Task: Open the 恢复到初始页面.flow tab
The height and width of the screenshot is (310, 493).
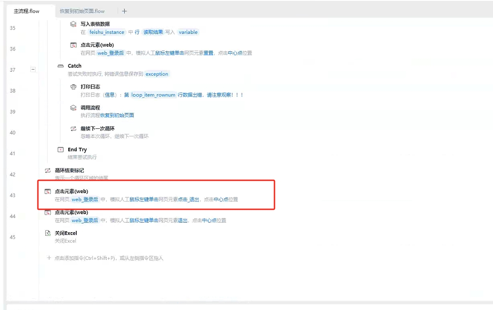Action: coord(82,11)
